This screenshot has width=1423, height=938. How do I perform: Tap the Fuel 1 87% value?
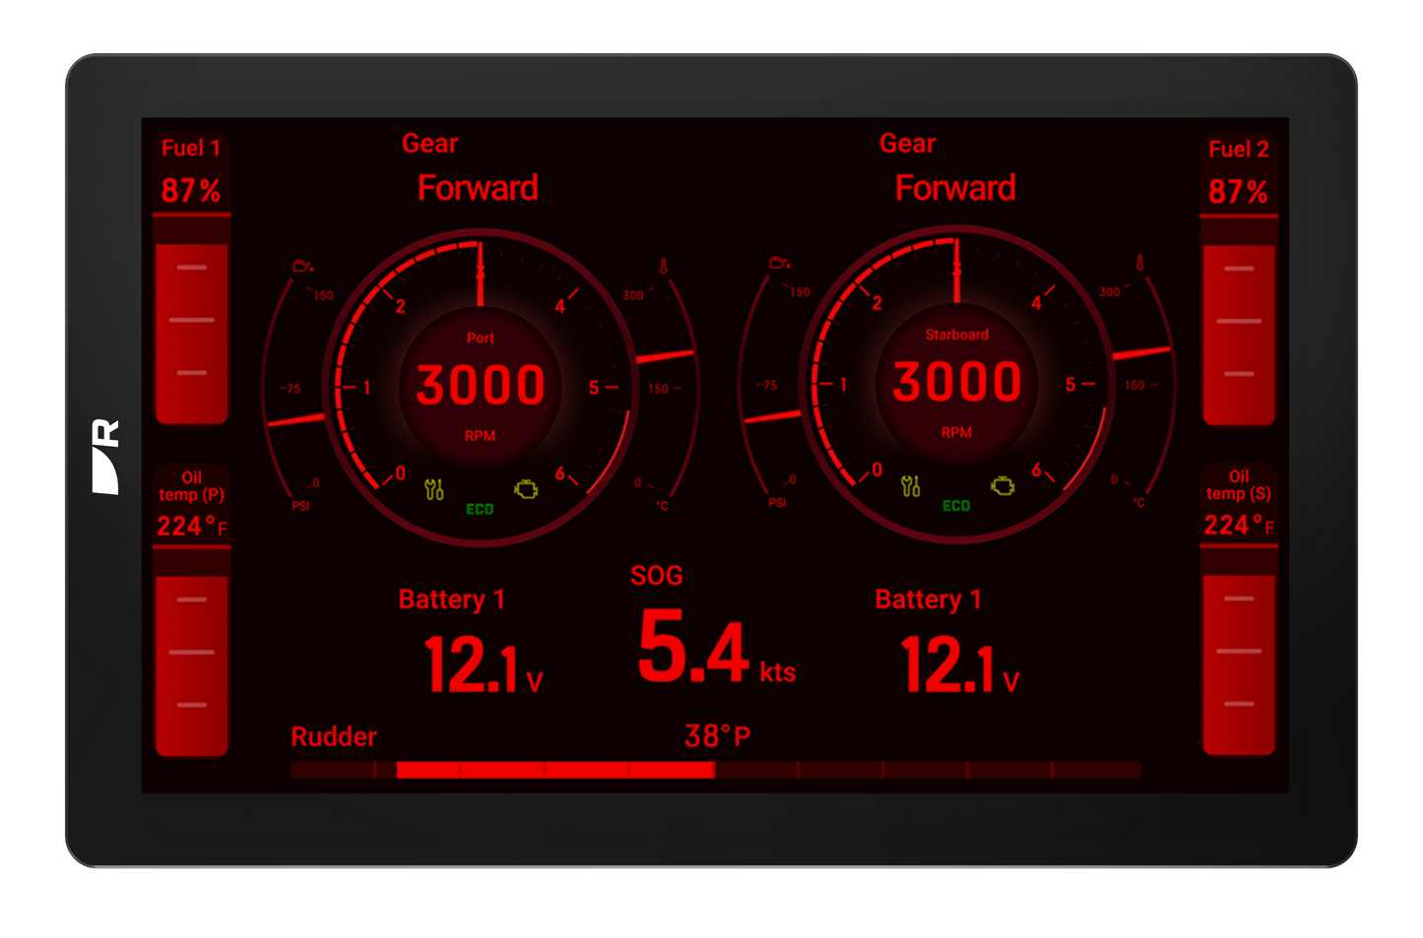(x=191, y=191)
